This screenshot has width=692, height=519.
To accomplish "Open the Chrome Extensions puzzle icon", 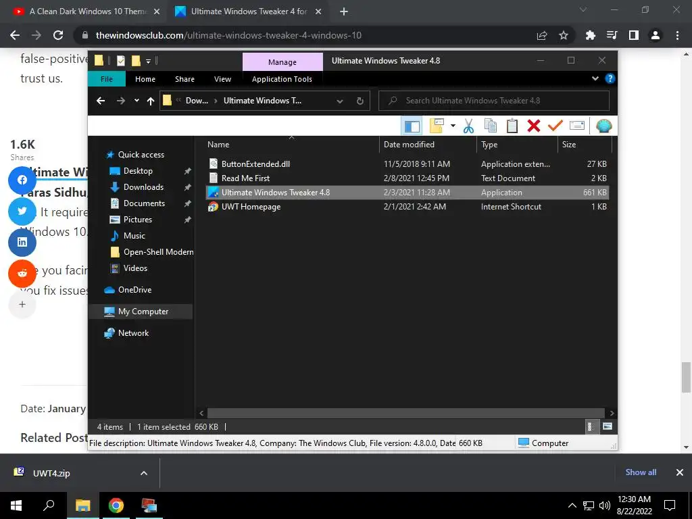I will [590, 35].
